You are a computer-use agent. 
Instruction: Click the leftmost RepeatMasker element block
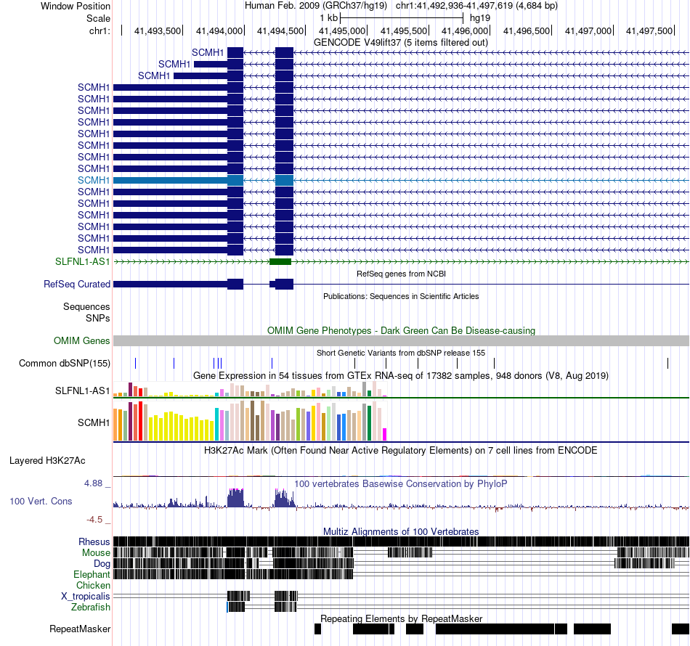click(x=317, y=629)
